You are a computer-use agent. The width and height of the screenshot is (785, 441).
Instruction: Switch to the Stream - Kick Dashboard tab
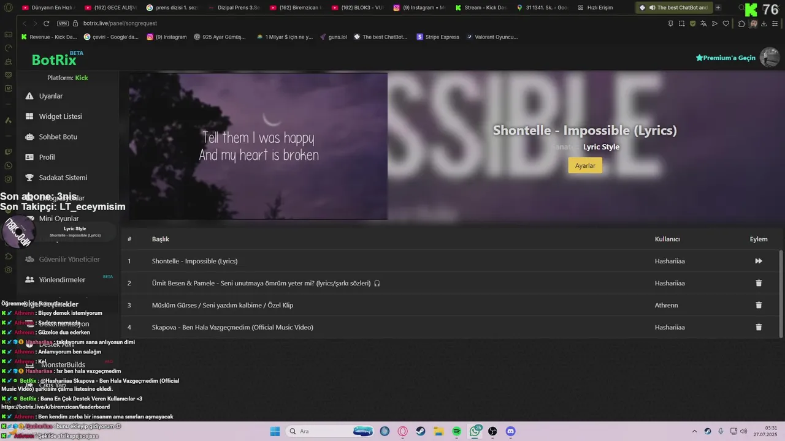point(480,7)
